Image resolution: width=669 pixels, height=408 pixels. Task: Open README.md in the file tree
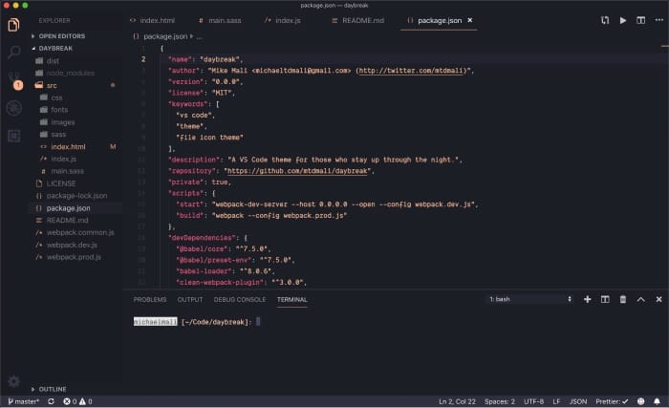[67, 220]
